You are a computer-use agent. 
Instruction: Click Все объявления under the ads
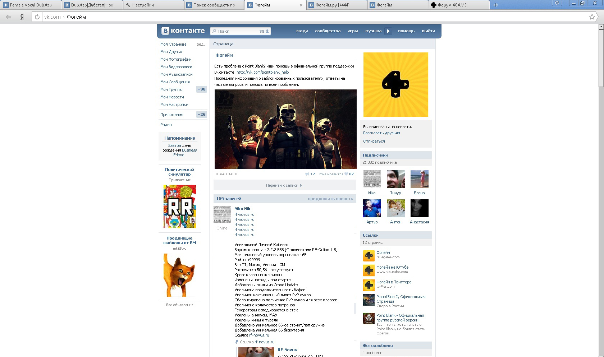180,305
